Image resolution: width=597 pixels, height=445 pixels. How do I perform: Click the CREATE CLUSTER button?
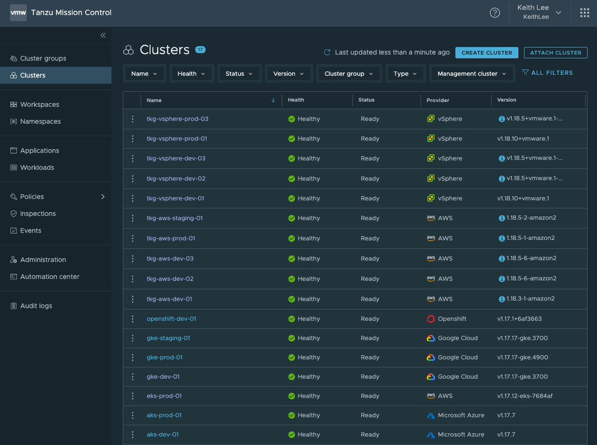487,53
